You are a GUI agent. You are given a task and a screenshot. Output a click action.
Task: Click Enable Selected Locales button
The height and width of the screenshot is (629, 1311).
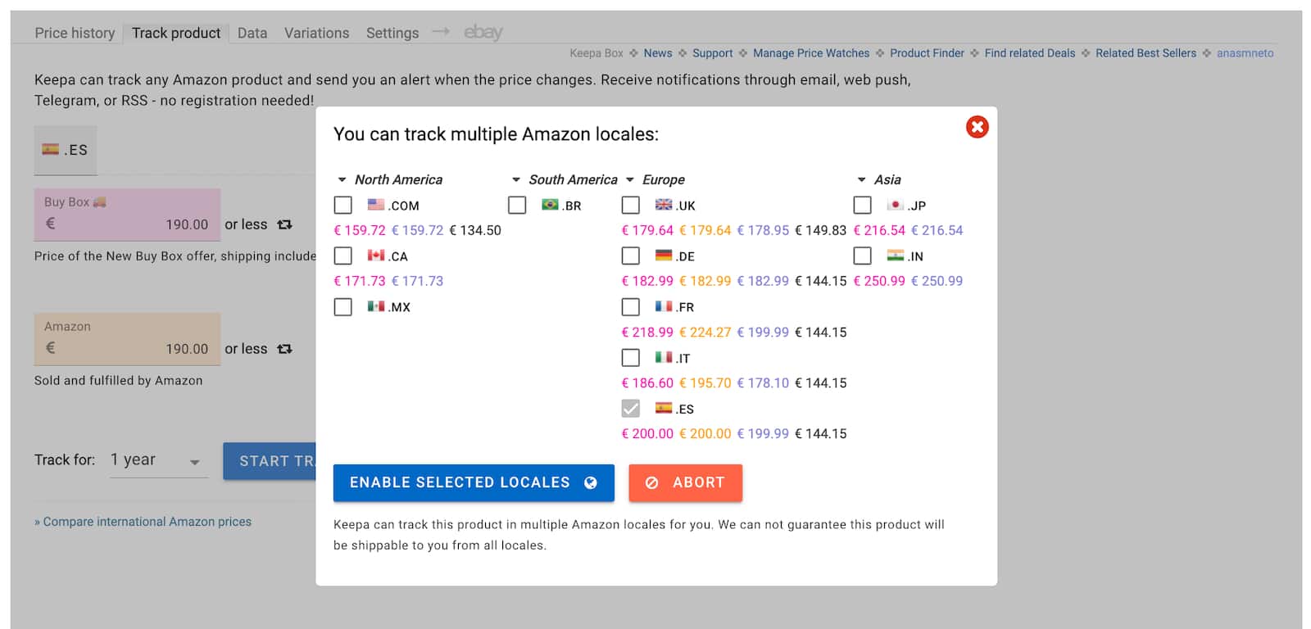474,482
